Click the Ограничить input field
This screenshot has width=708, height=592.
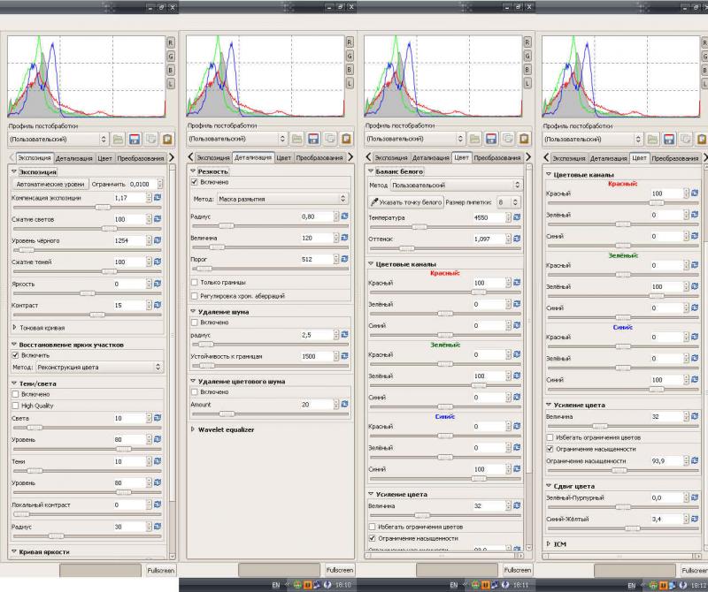(143, 184)
